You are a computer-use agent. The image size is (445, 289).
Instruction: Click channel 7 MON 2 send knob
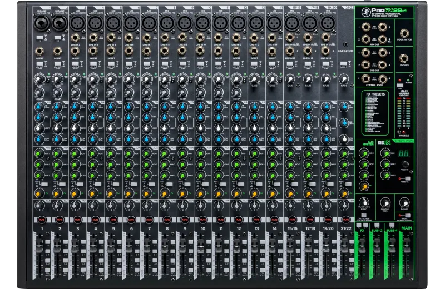pos(146,165)
